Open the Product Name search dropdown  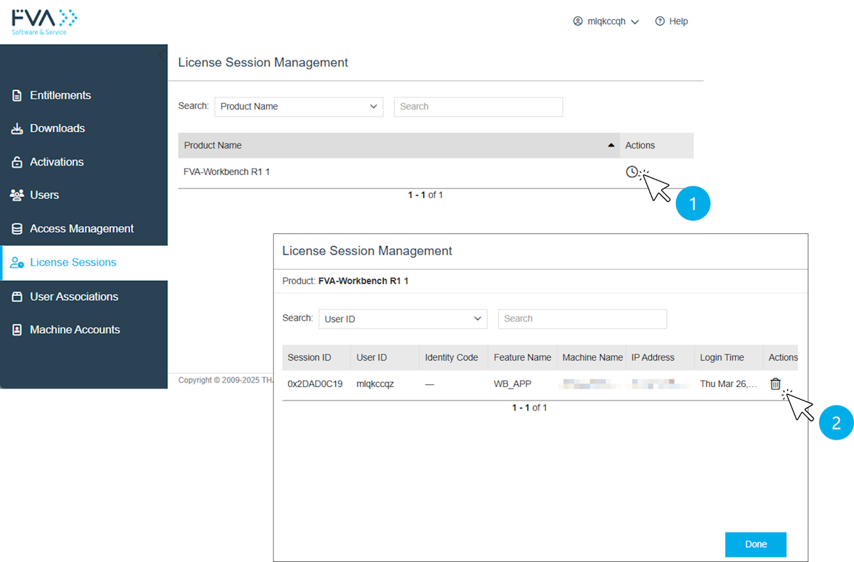298,107
